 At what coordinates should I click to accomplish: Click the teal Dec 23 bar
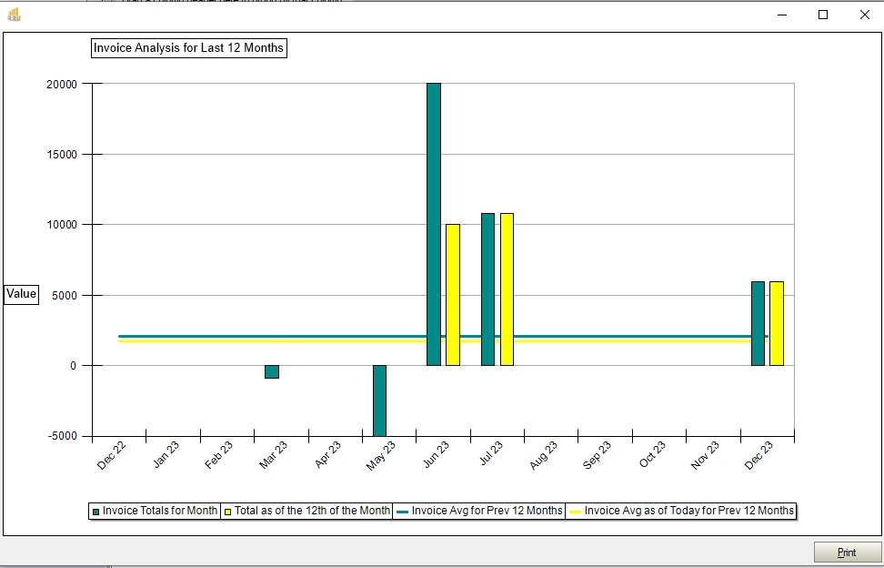pyautogui.click(x=758, y=323)
